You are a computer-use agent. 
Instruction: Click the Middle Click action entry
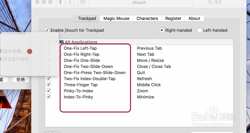click(149, 85)
